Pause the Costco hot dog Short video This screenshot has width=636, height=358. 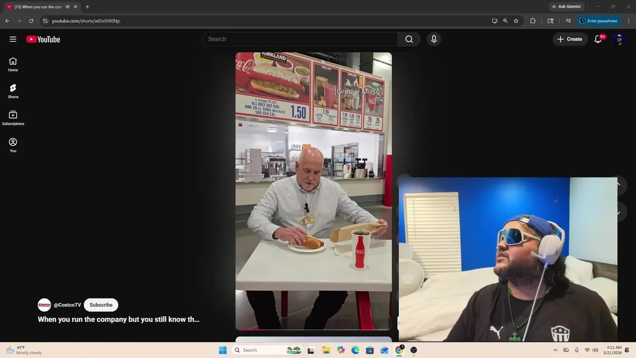click(x=314, y=191)
